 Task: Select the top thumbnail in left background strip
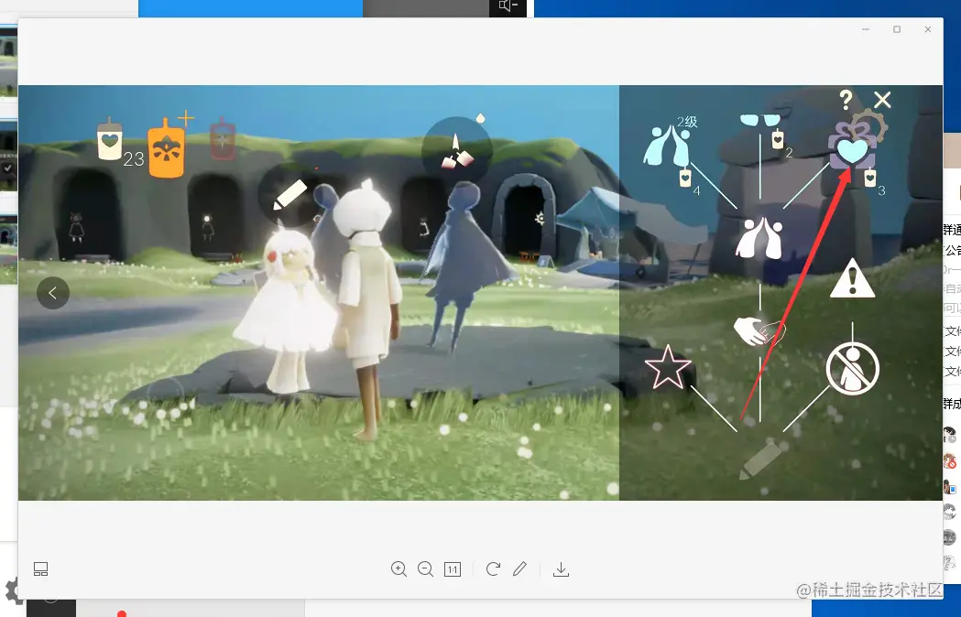point(8,60)
